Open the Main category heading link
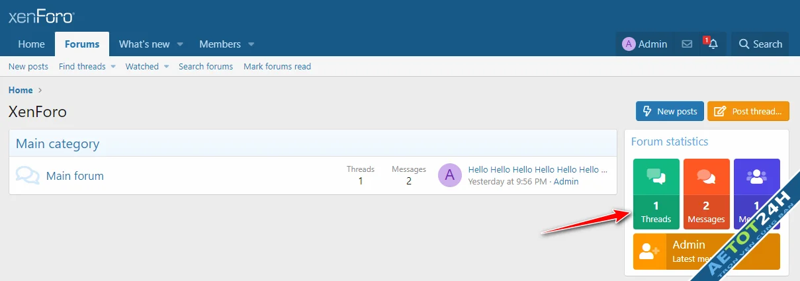This screenshot has height=281, width=800. (58, 143)
